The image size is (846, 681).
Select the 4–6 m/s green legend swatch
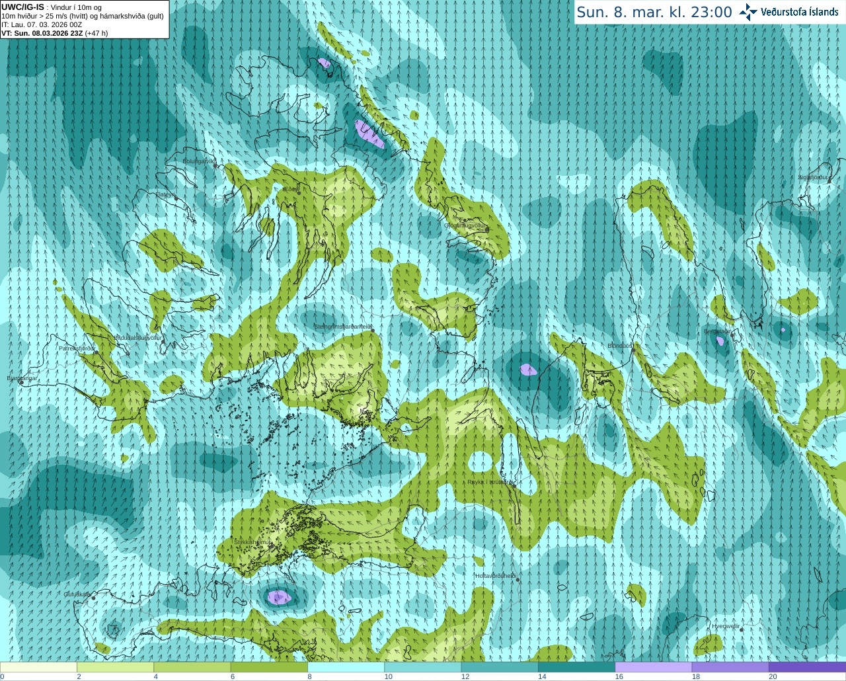[x=192, y=667]
